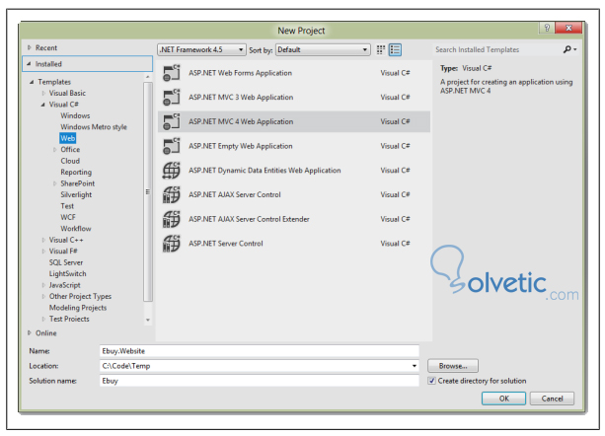Screen dimensions: 605x436
Task: Select the Modeling Projects tree item
Action: point(78,308)
